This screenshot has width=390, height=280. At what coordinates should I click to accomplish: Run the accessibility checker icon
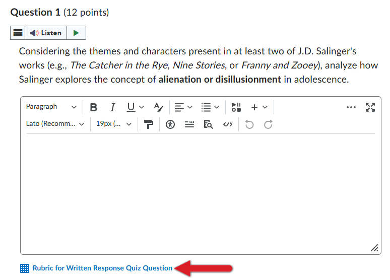[170, 124]
